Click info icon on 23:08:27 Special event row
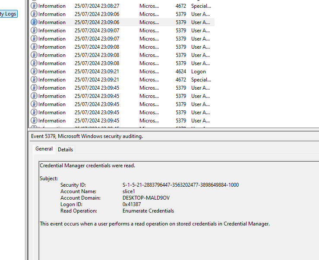Screen dimensions: 319x260 (34, 6)
